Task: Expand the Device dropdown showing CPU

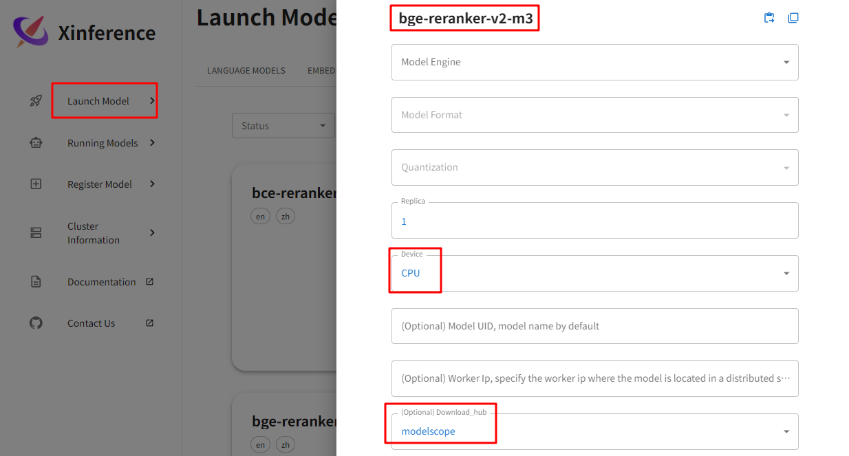Action: 594,273
